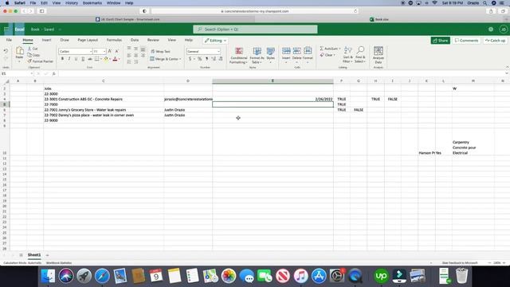
Task: Click the Wrap Text button
Action: (161, 51)
